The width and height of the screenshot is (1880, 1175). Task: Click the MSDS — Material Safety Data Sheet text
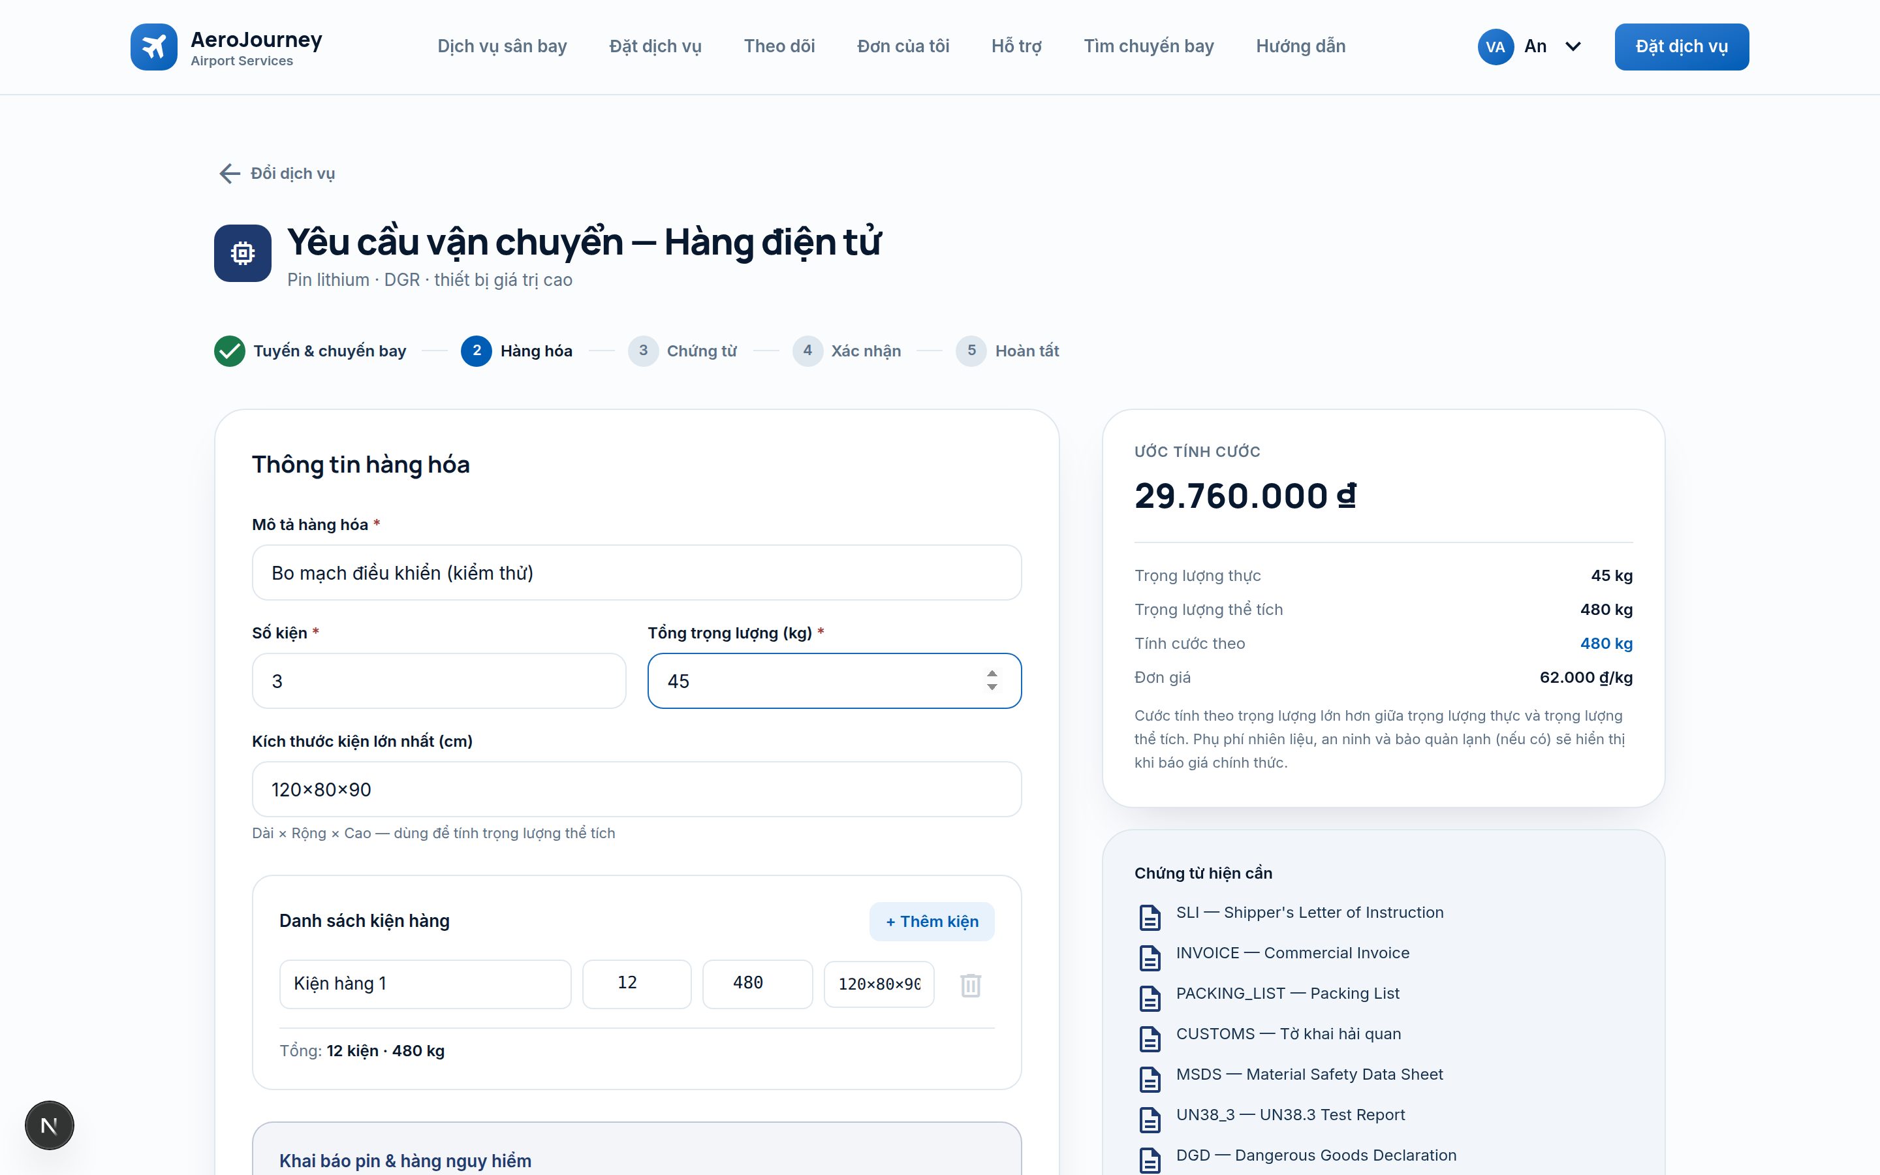(x=1309, y=1074)
